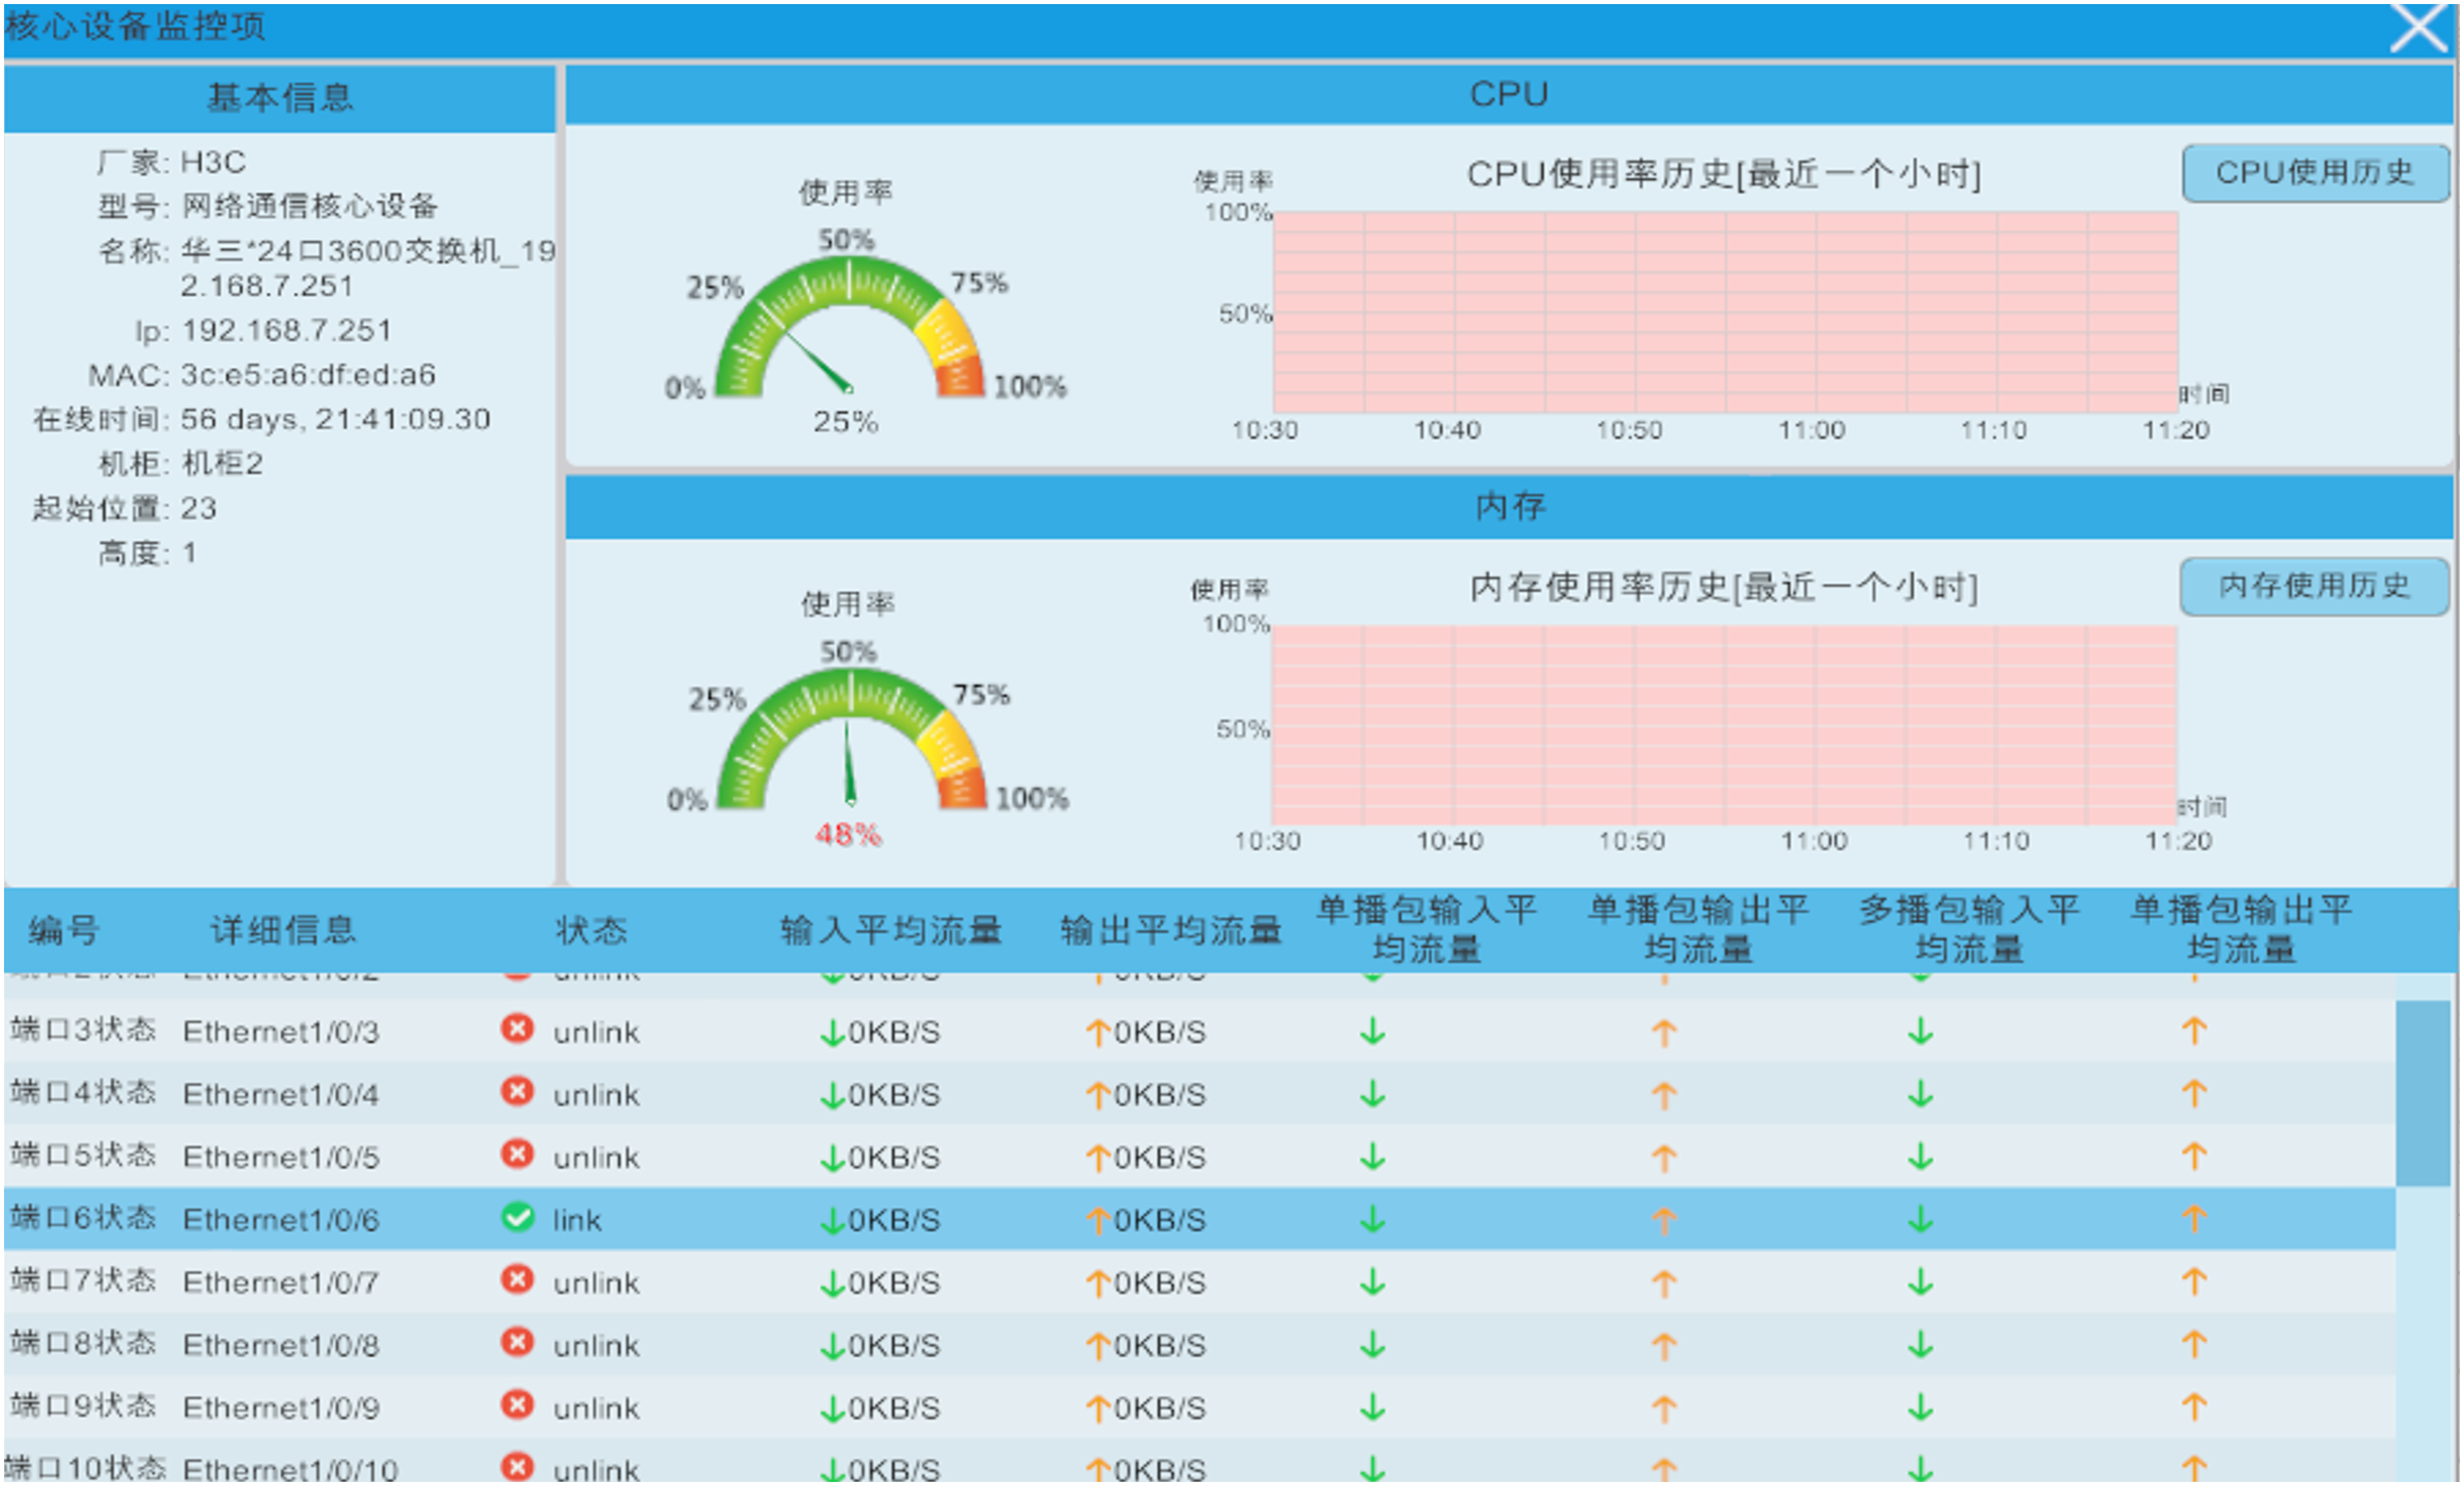This screenshot has width=2464, height=1486.
Task: Click the green multicast input arrow for Ethernet1/0/3
Action: pyautogui.click(x=1920, y=1032)
